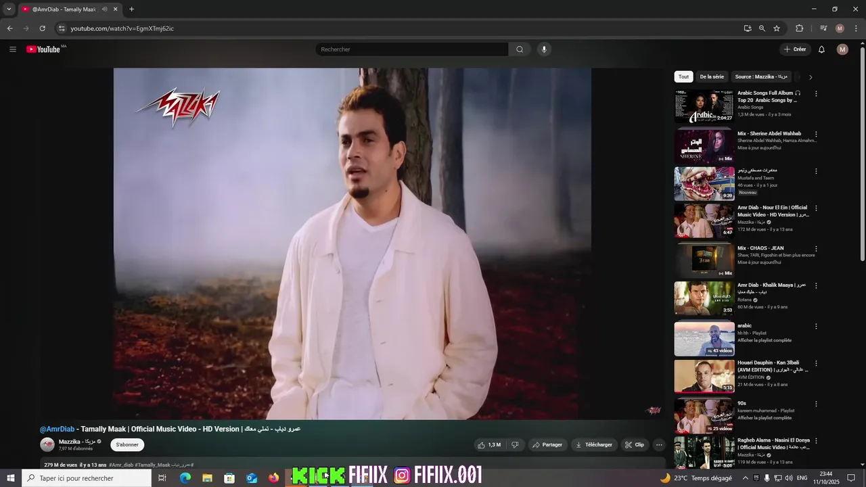The height and width of the screenshot is (487, 866).
Task: Launch Microsoft Edge from taskbar
Action: (185, 478)
